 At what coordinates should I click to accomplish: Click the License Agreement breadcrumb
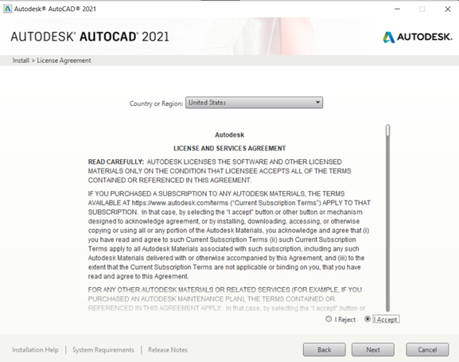[64, 60]
